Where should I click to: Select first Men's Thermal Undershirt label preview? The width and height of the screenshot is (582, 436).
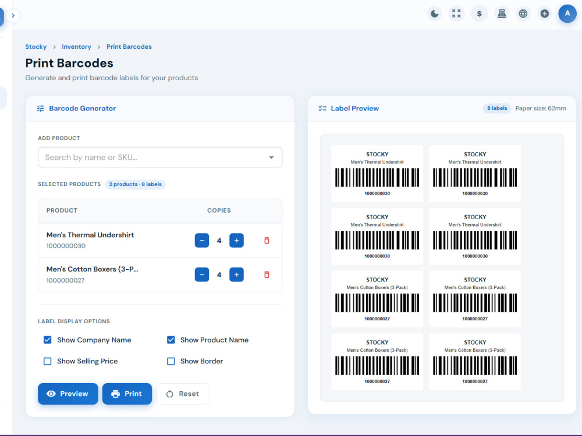[377, 173]
